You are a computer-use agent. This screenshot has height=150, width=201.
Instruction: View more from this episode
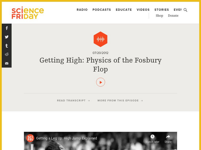tap(120, 100)
